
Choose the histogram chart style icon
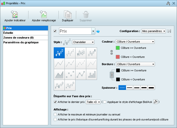pyautogui.click(x=91, y=74)
